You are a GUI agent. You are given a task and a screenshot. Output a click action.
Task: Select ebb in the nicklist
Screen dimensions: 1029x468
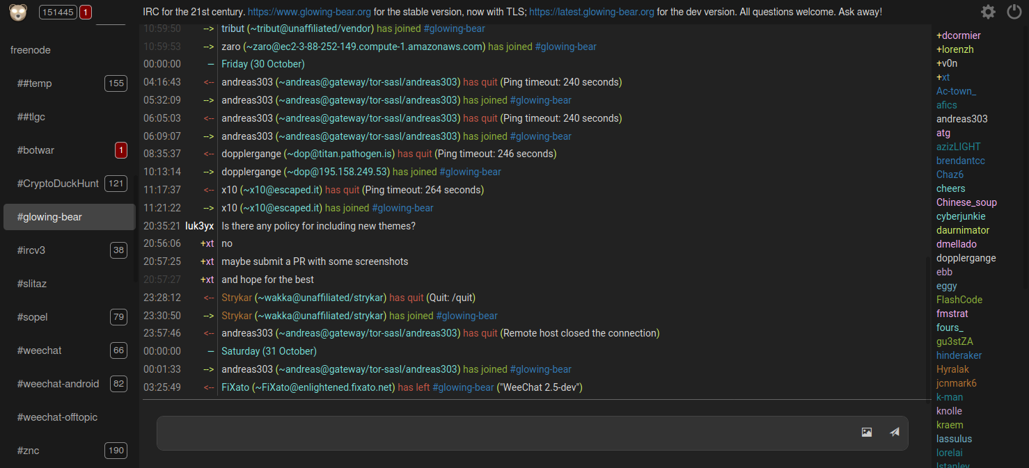click(x=945, y=272)
